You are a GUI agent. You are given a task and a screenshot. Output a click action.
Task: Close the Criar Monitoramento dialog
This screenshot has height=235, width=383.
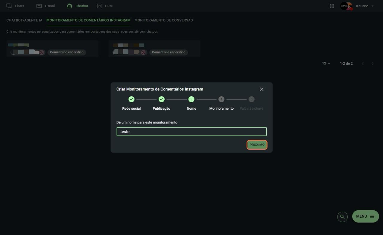[262, 89]
